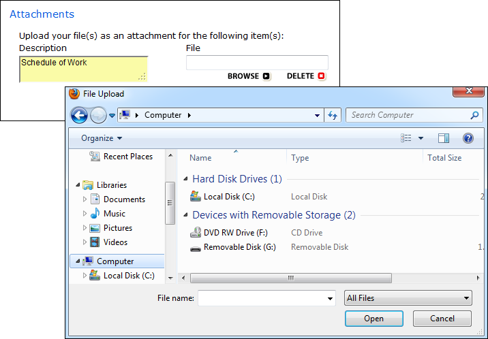Expand the File name history dropdown
Screen dimensions: 488x339
click(331, 298)
